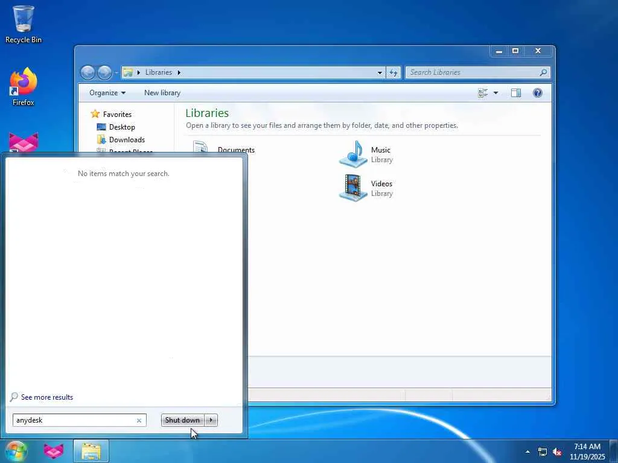The width and height of the screenshot is (618, 463).
Task: Go forward in Explorer navigation
Action: (104, 72)
